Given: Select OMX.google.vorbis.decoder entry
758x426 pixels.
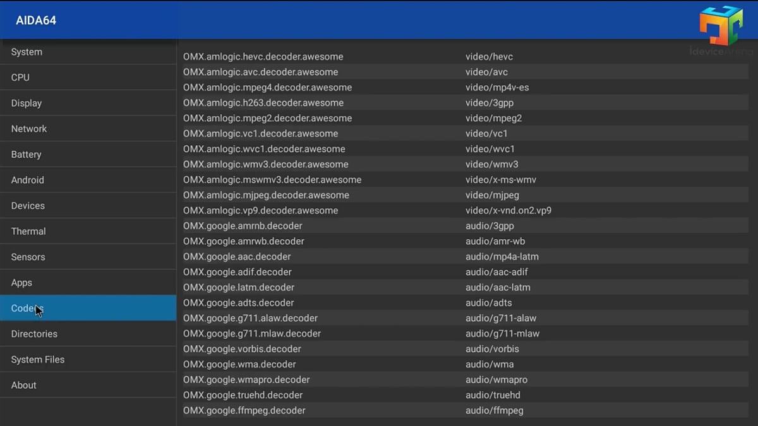Looking at the screenshot, I should pyautogui.click(x=466, y=348).
